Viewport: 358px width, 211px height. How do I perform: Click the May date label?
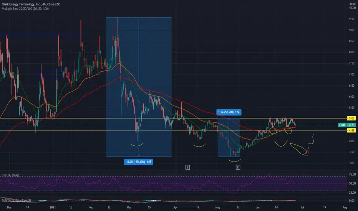tap(217, 207)
